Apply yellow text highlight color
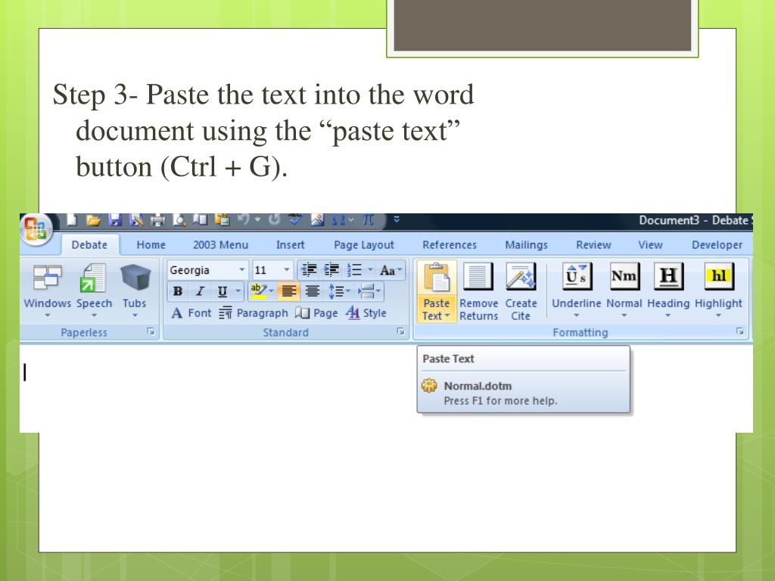This screenshot has width=775, height=581. pyautogui.click(x=258, y=291)
